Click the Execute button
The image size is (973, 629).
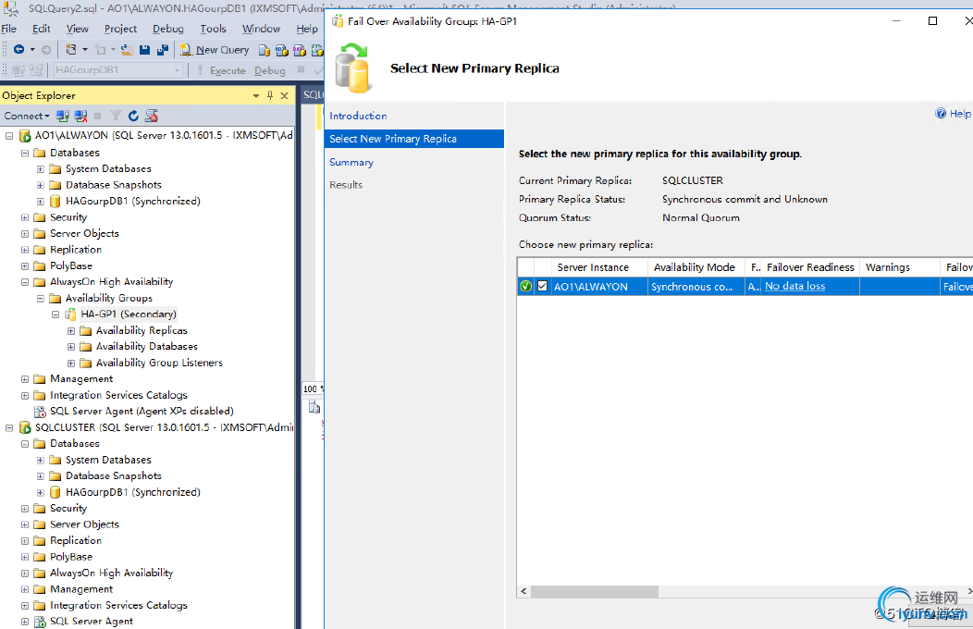pyautogui.click(x=221, y=70)
